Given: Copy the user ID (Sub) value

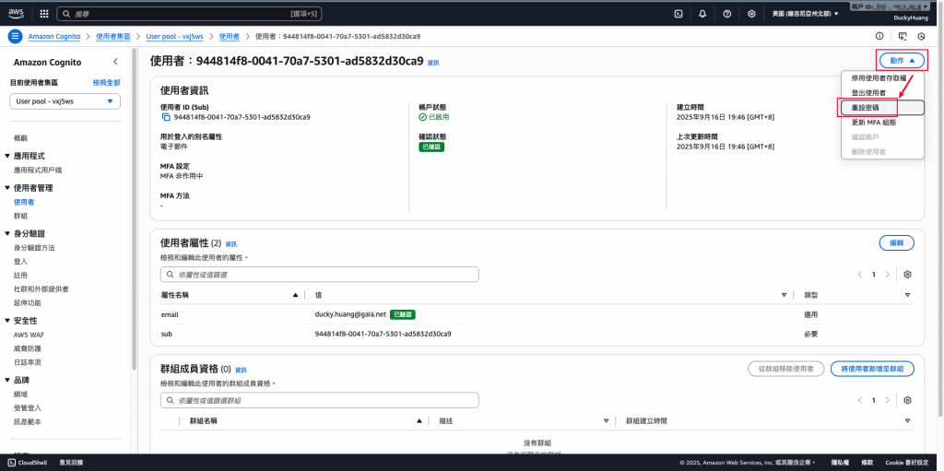Looking at the screenshot, I should point(166,117).
